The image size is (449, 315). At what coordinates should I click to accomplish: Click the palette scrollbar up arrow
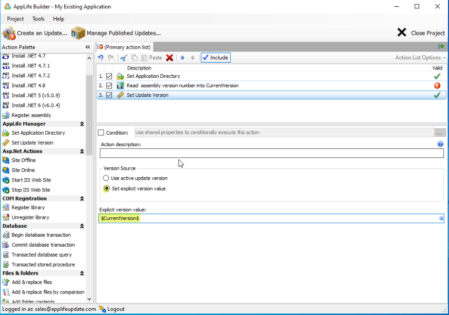pyautogui.click(x=89, y=58)
